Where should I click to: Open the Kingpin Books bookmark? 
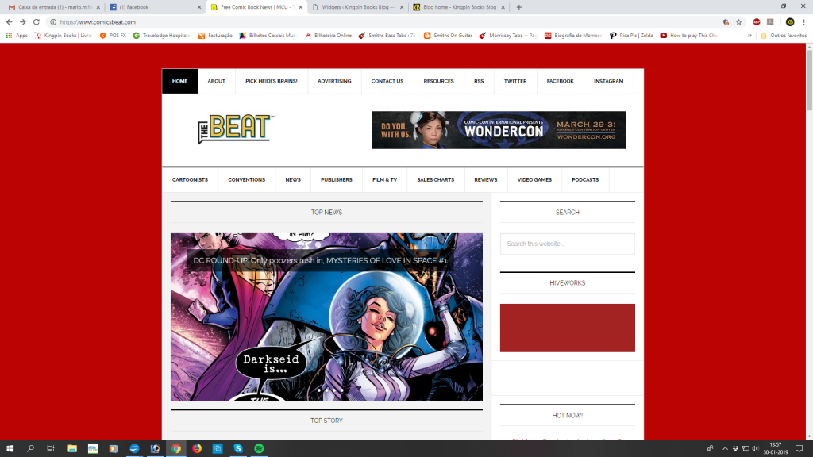(63, 35)
